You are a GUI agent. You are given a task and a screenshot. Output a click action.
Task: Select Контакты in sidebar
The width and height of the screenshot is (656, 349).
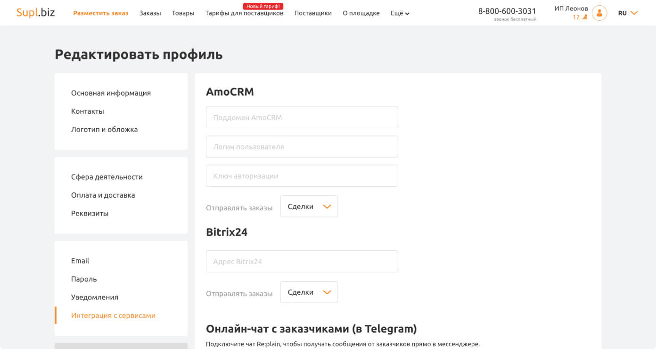pyautogui.click(x=88, y=111)
